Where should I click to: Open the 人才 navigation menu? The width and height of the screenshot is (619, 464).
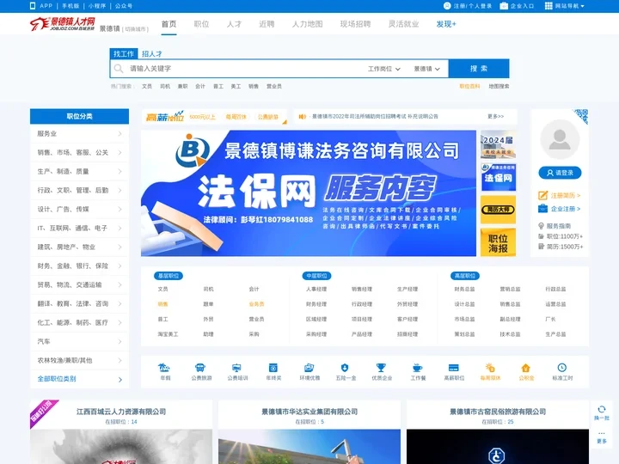[234, 24]
